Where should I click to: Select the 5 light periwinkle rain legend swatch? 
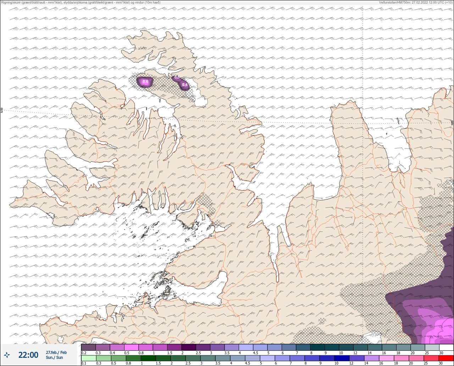point(267,358)
